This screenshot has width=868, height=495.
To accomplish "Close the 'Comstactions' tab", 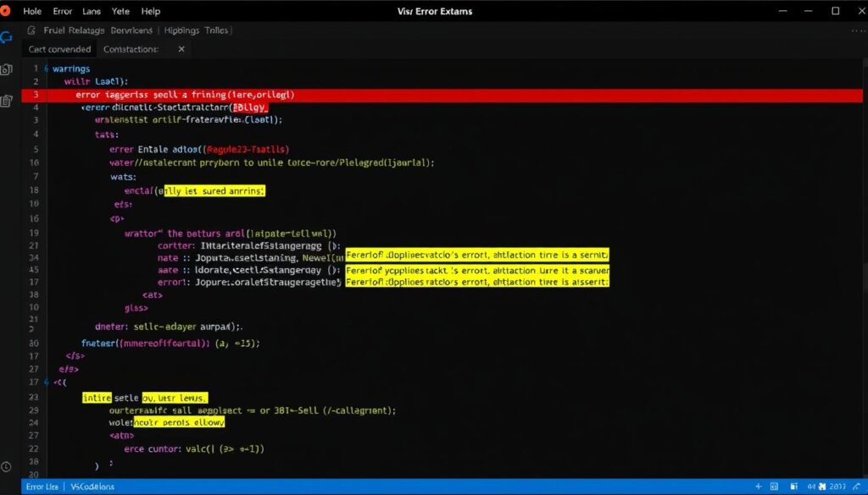I will 181,49.
